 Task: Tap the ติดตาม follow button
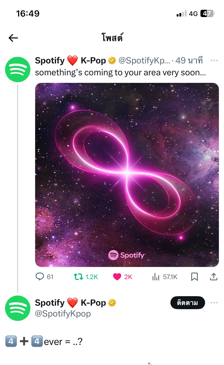(187, 303)
